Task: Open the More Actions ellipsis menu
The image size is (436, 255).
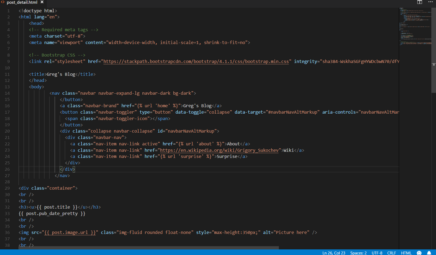Action: click(430, 2)
